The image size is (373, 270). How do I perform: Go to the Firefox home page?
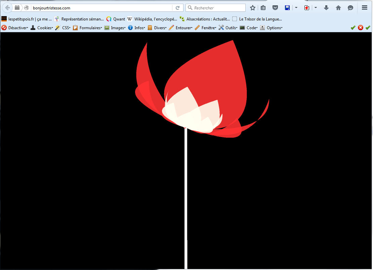[338, 8]
